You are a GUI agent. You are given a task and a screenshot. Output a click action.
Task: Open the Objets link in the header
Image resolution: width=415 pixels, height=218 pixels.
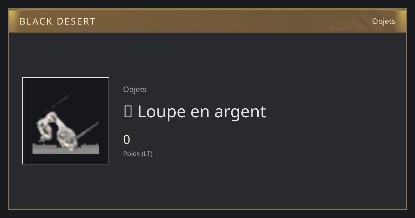pos(384,21)
